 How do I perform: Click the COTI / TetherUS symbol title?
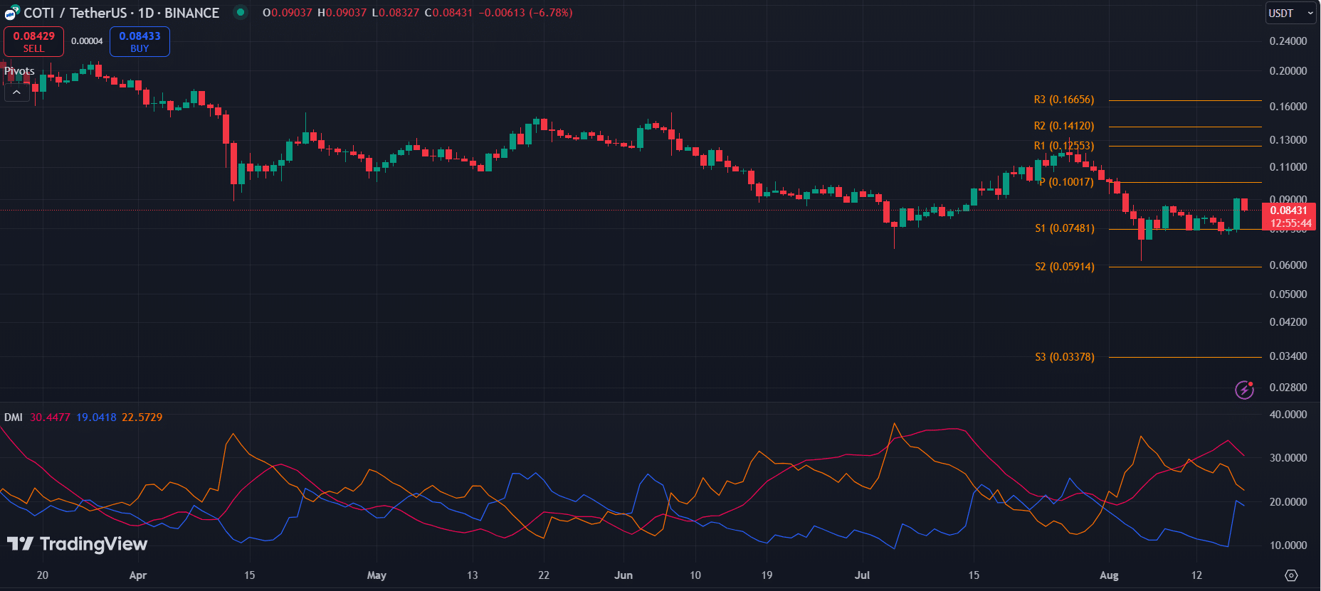pos(122,13)
